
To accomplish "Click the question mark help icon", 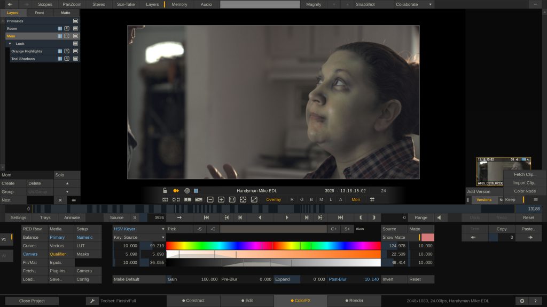I will click(x=535, y=301).
